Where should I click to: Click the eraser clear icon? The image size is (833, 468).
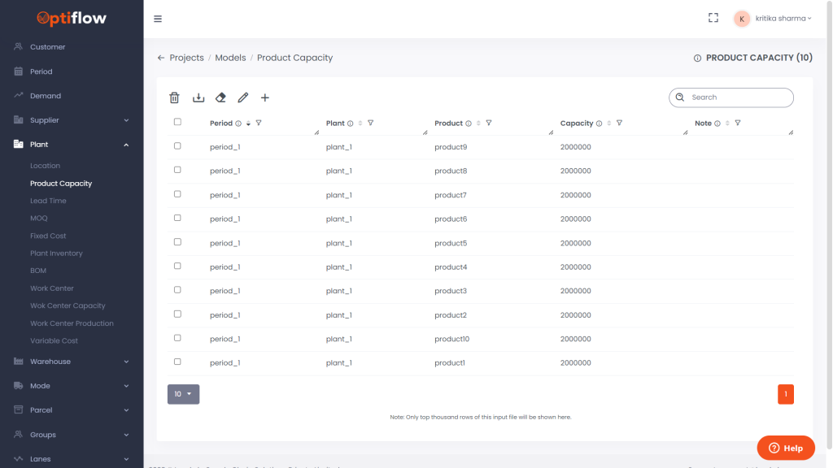tap(220, 97)
